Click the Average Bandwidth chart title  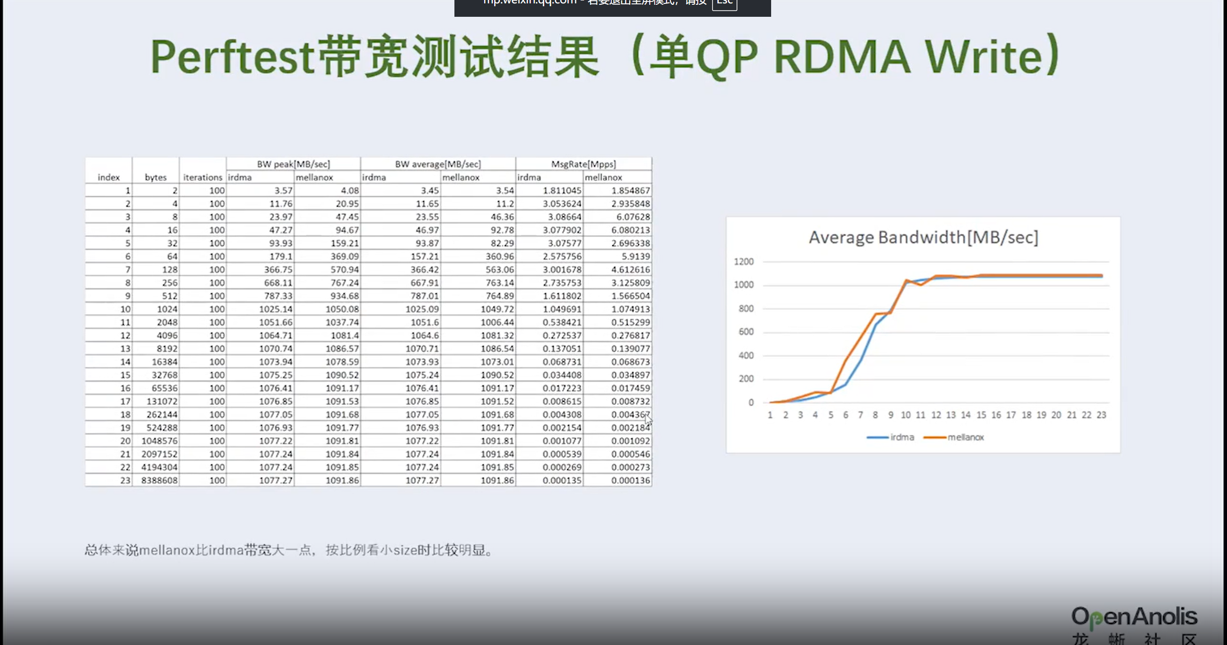click(x=923, y=238)
